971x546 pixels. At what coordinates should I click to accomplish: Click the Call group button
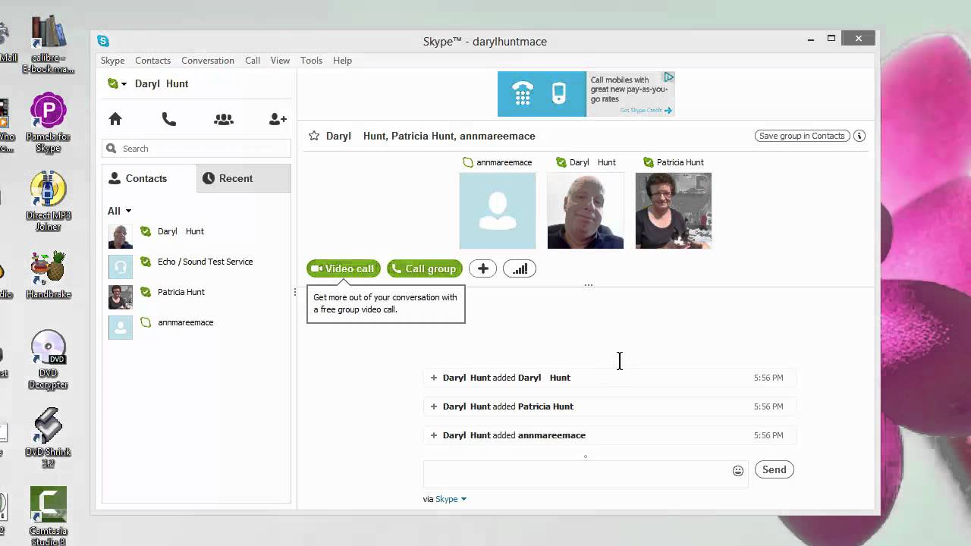(x=425, y=268)
